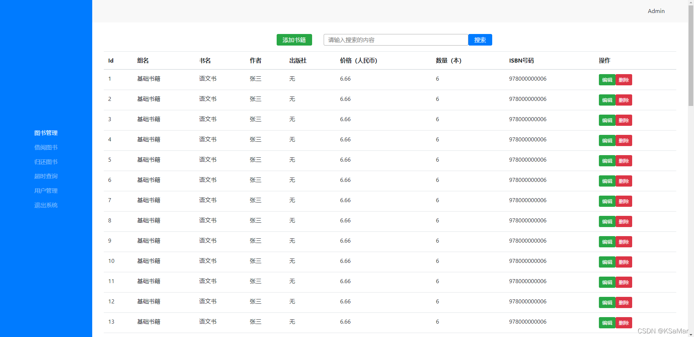Delete book row with Id 6
694x337 pixels.
624,181
